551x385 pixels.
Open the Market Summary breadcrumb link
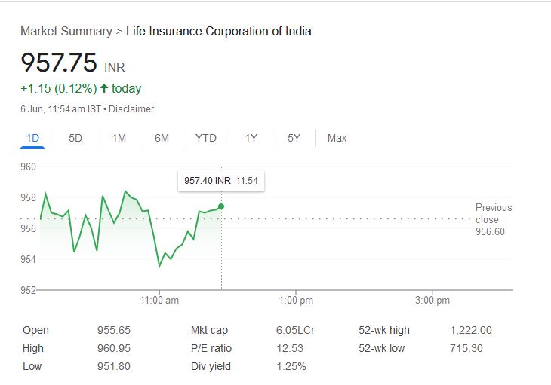pyautogui.click(x=66, y=31)
